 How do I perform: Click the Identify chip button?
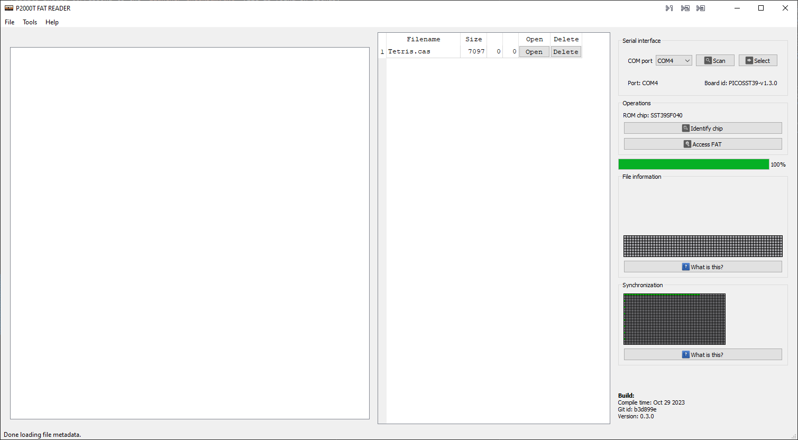click(x=702, y=129)
